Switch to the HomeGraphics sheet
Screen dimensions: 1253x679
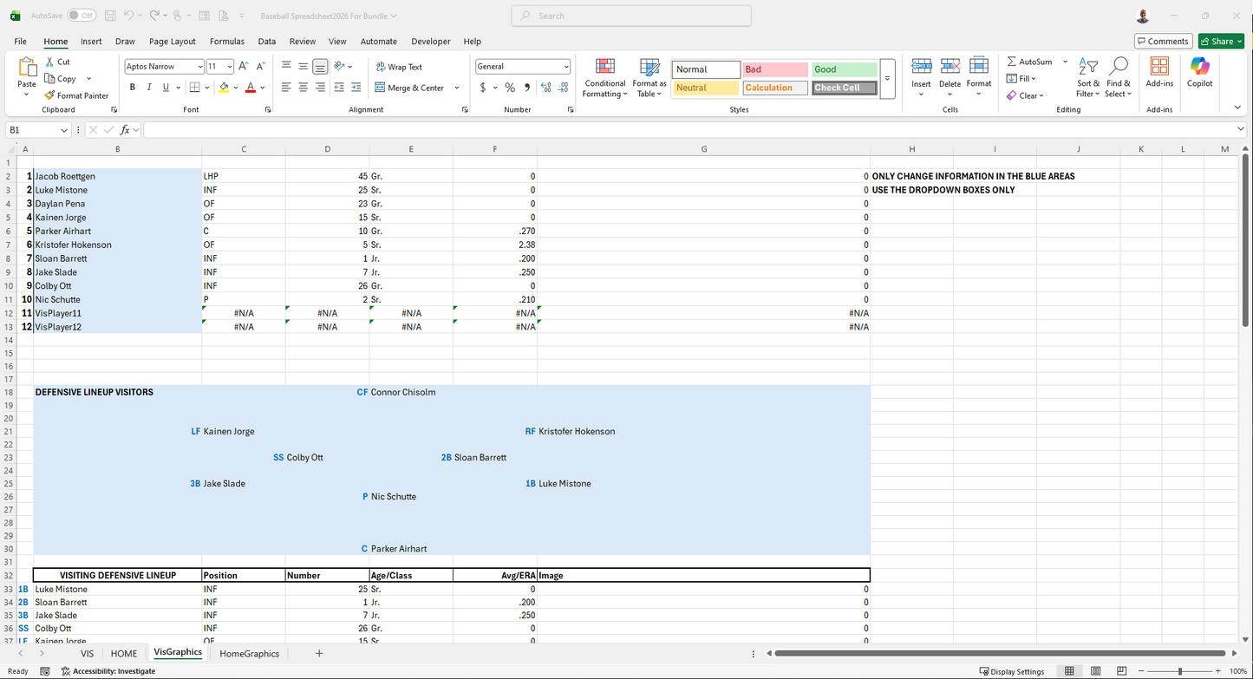(250, 653)
